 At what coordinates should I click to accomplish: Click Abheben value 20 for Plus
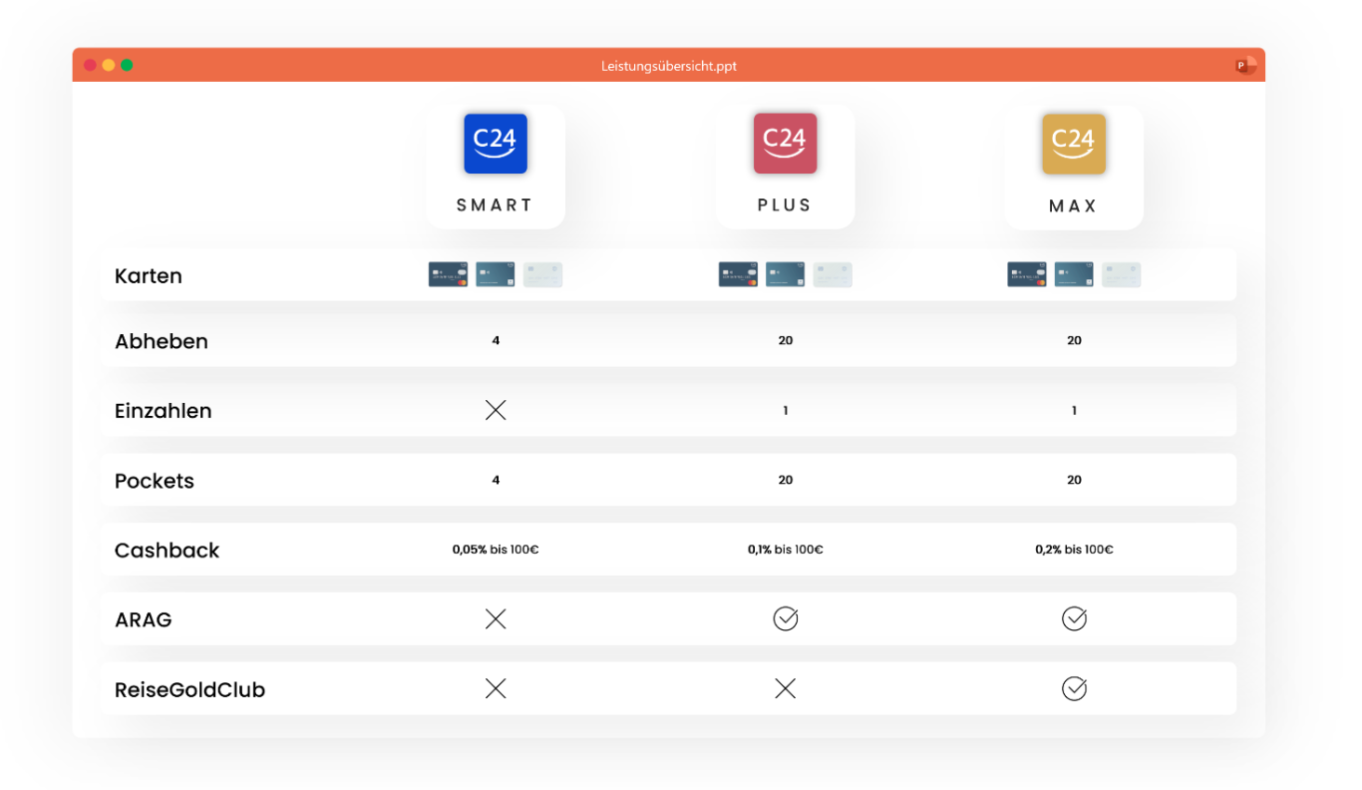pos(786,340)
